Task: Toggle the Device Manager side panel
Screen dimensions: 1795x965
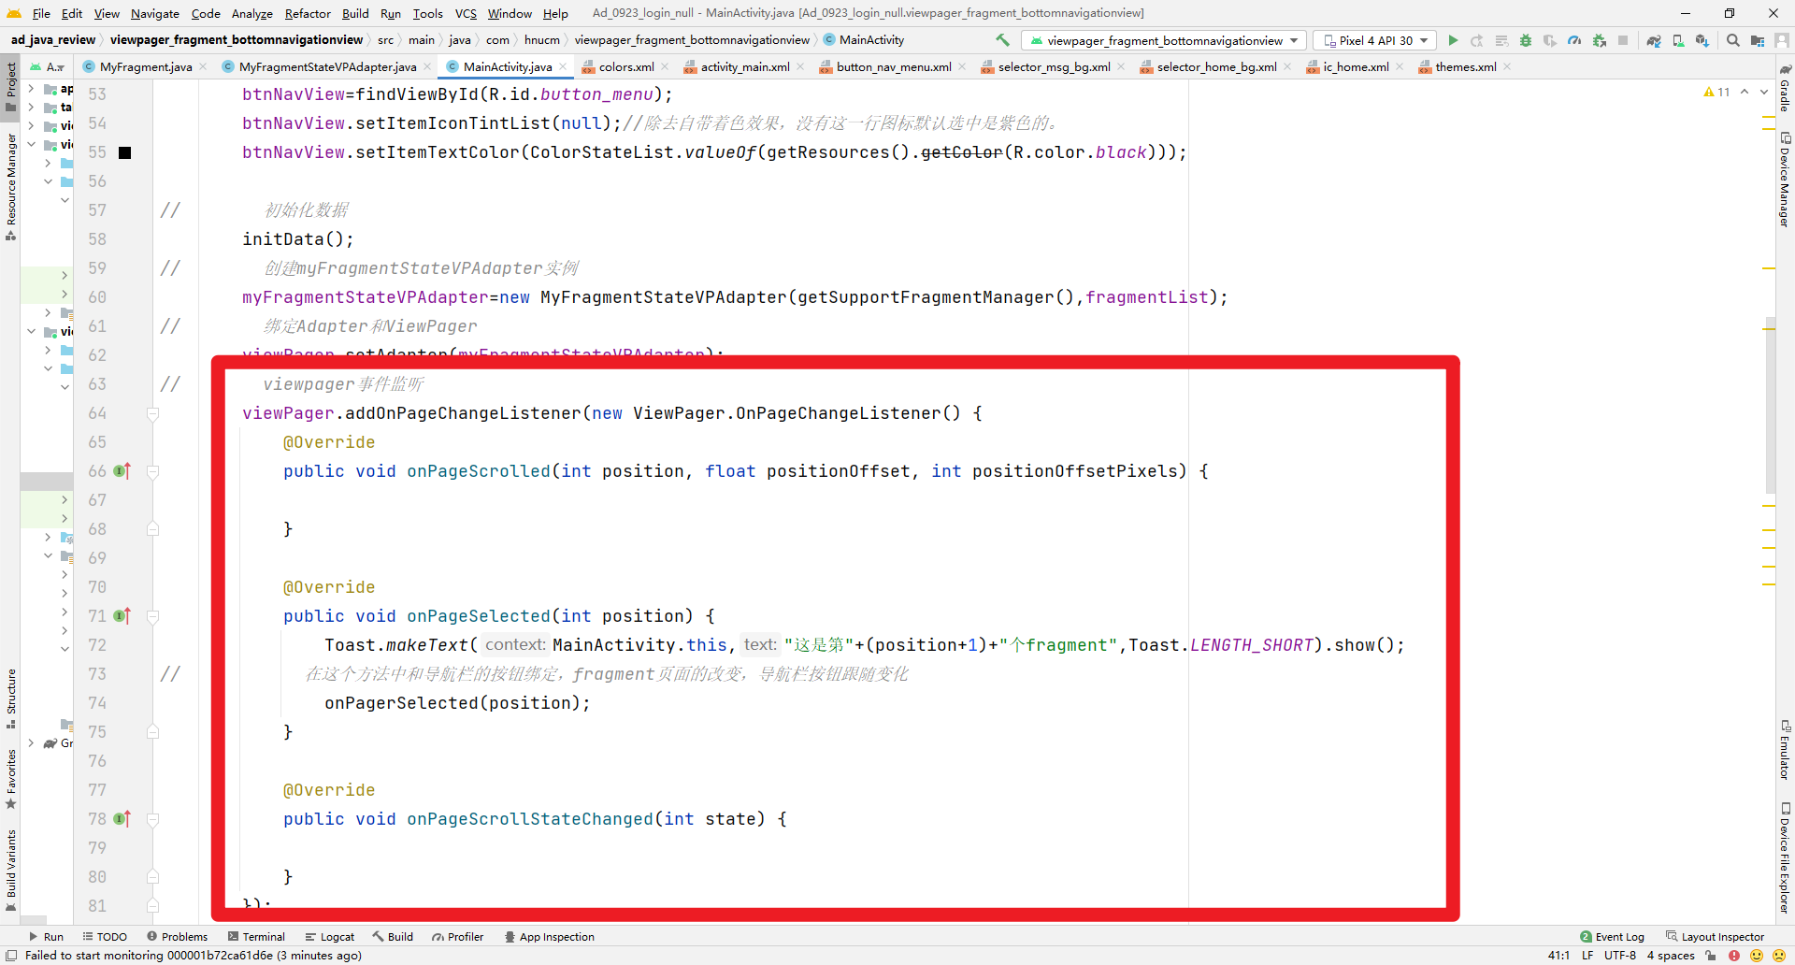Action: pos(1785,180)
